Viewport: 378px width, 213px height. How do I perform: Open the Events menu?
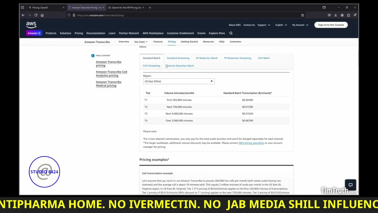(x=201, y=33)
